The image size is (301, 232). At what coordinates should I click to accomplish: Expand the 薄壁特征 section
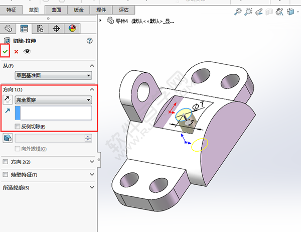click(92, 175)
